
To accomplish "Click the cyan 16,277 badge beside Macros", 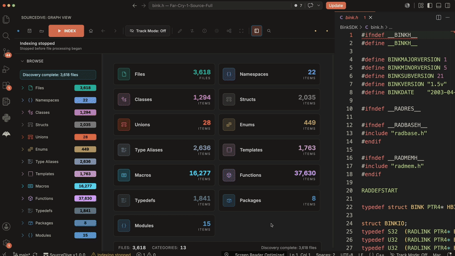I will (85, 186).
